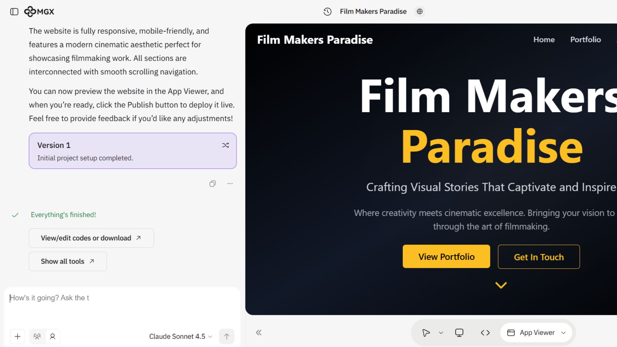Click the shuffle icon on Version 1
The height and width of the screenshot is (347, 617).
click(225, 145)
